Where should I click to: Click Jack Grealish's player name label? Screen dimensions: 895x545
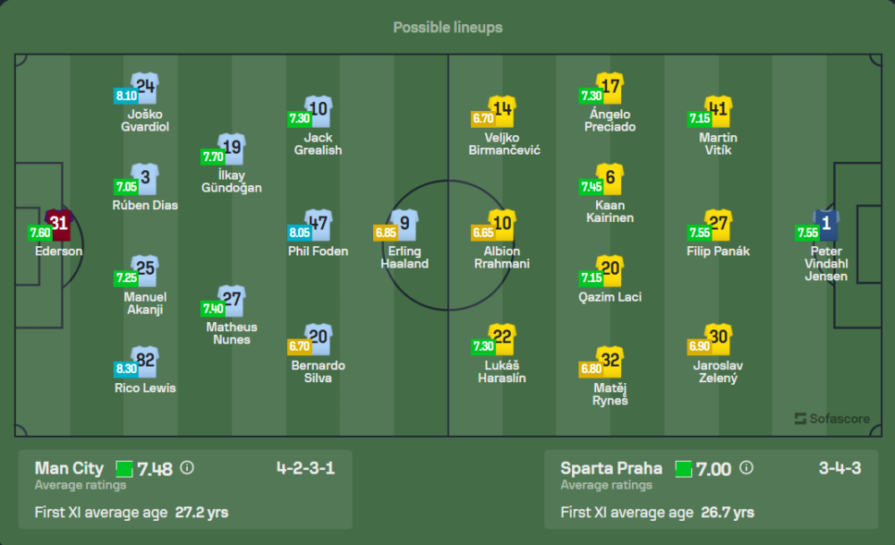tap(318, 144)
